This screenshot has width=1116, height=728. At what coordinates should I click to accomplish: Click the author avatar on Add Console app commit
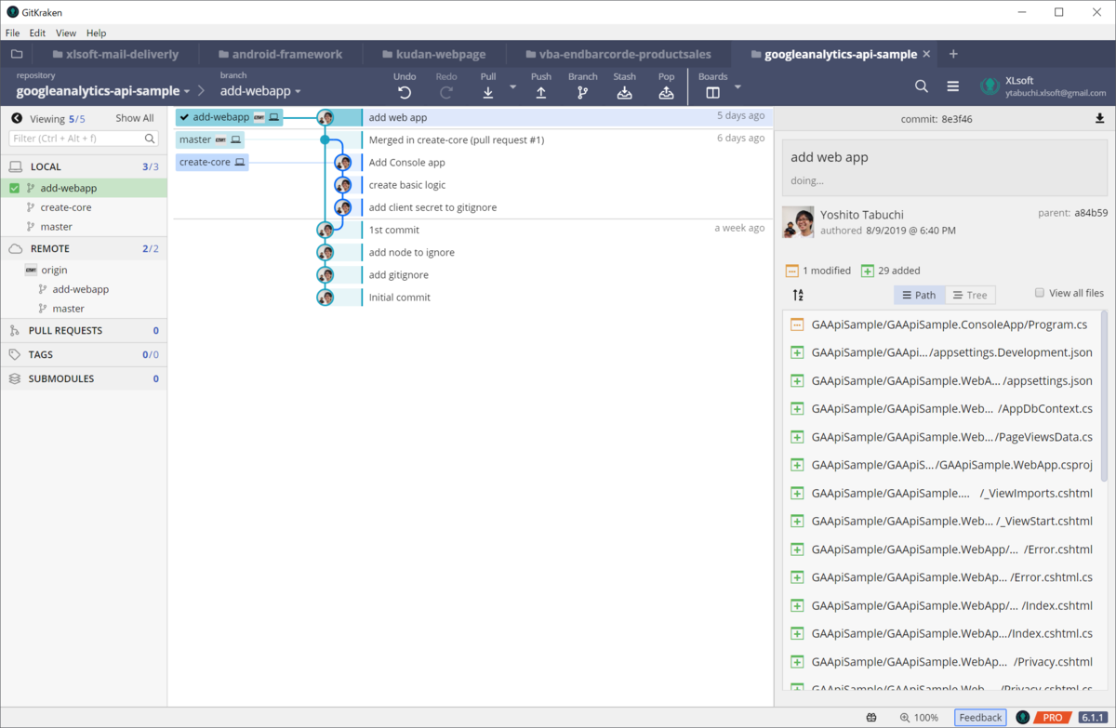coord(343,163)
